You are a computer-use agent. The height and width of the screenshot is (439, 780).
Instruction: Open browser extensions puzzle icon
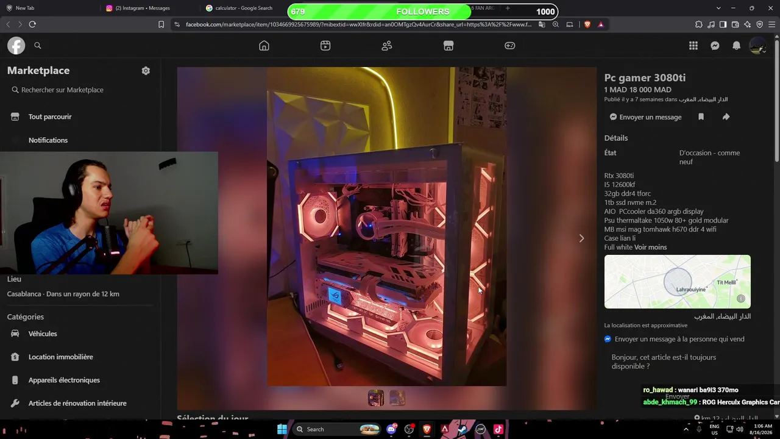coord(699,24)
